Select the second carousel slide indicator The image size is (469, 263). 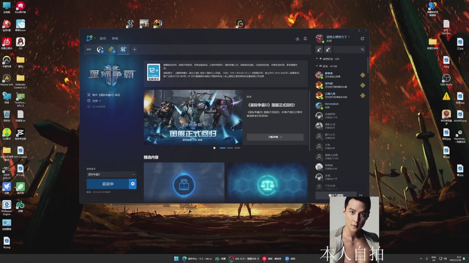230,148
